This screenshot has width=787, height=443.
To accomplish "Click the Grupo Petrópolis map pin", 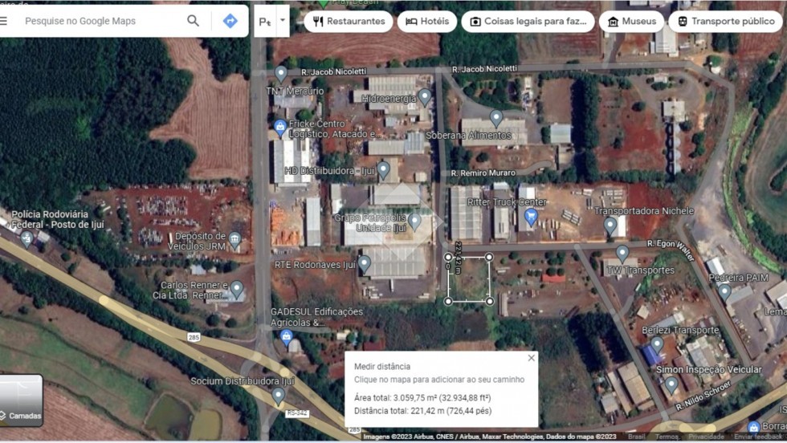I will (414, 221).
